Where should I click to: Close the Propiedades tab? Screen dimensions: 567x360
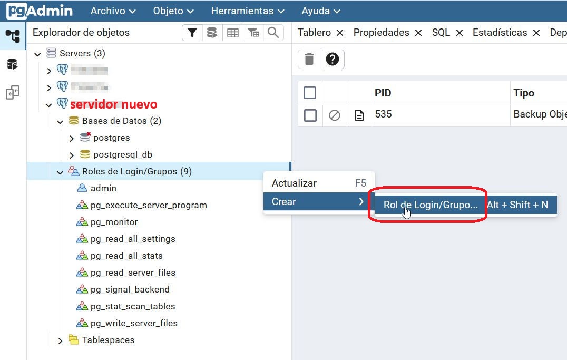[x=418, y=33]
